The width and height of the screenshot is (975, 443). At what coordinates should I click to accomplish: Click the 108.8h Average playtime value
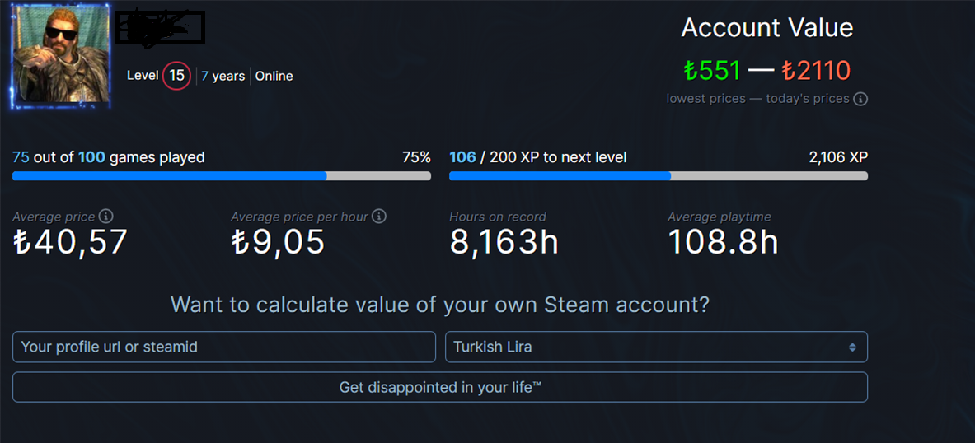click(723, 242)
